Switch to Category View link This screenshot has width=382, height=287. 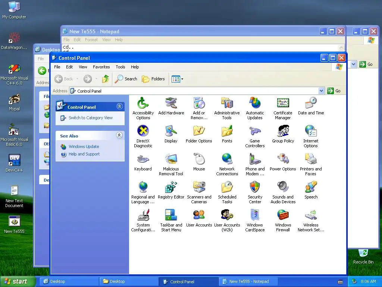(90, 118)
